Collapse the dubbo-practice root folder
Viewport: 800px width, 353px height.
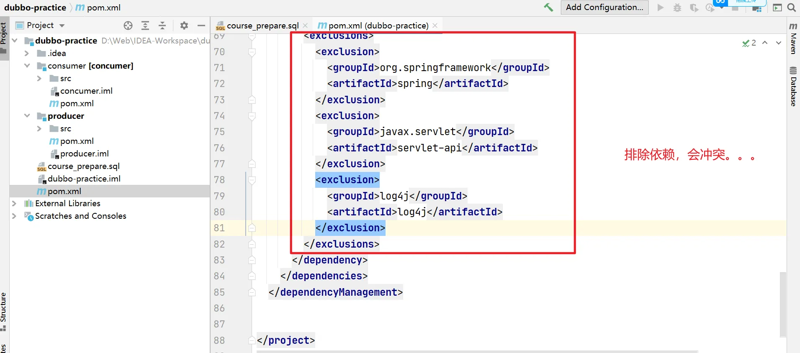[x=15, y=41]
